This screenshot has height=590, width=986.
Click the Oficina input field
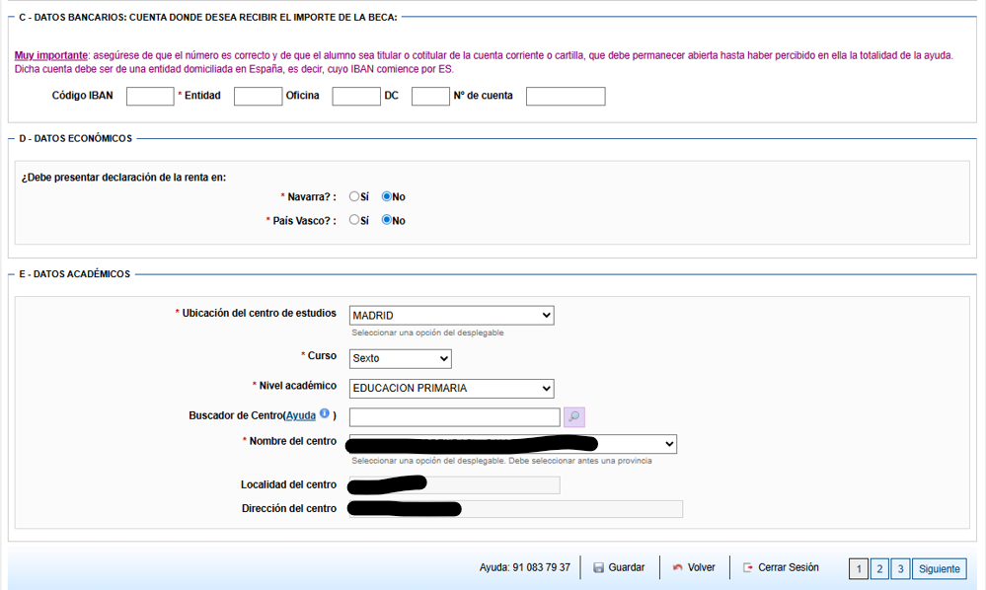pyautogui.click(x=356, y=96)
